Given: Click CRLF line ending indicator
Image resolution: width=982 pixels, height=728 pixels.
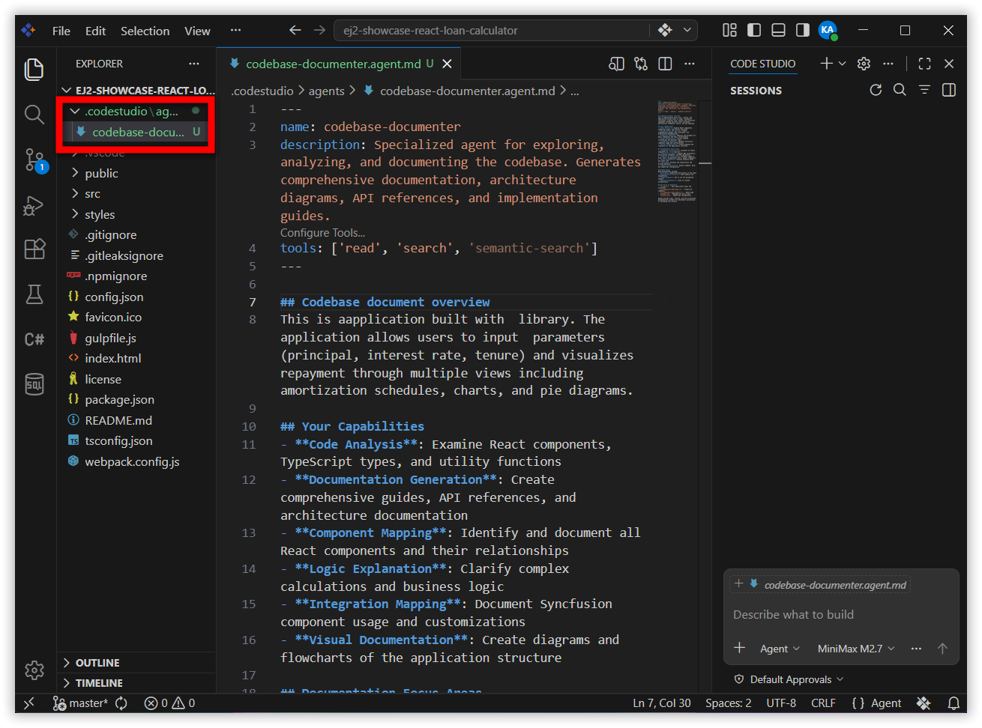Looking at the screenshot, I should point(823,703).
